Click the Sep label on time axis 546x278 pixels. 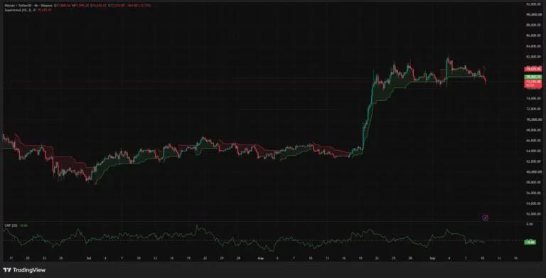[432, 258]
